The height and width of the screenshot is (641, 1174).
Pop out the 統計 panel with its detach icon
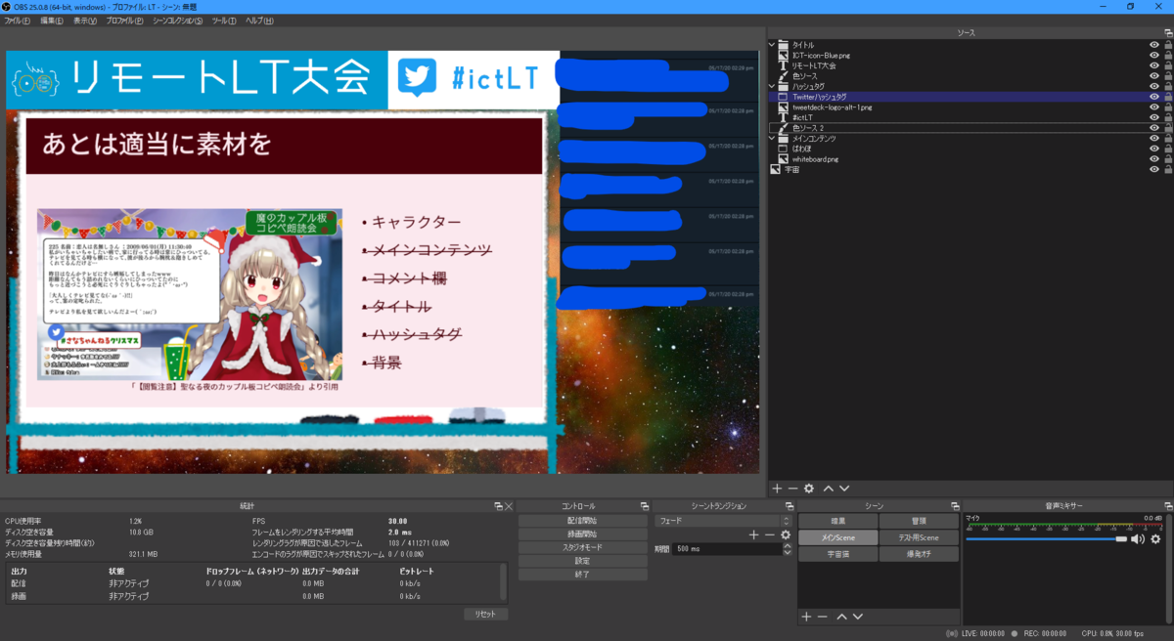point(497,505)
